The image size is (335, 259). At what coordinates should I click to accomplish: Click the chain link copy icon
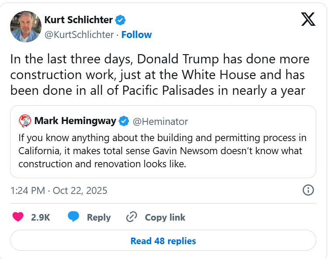(x=132, y=217)
